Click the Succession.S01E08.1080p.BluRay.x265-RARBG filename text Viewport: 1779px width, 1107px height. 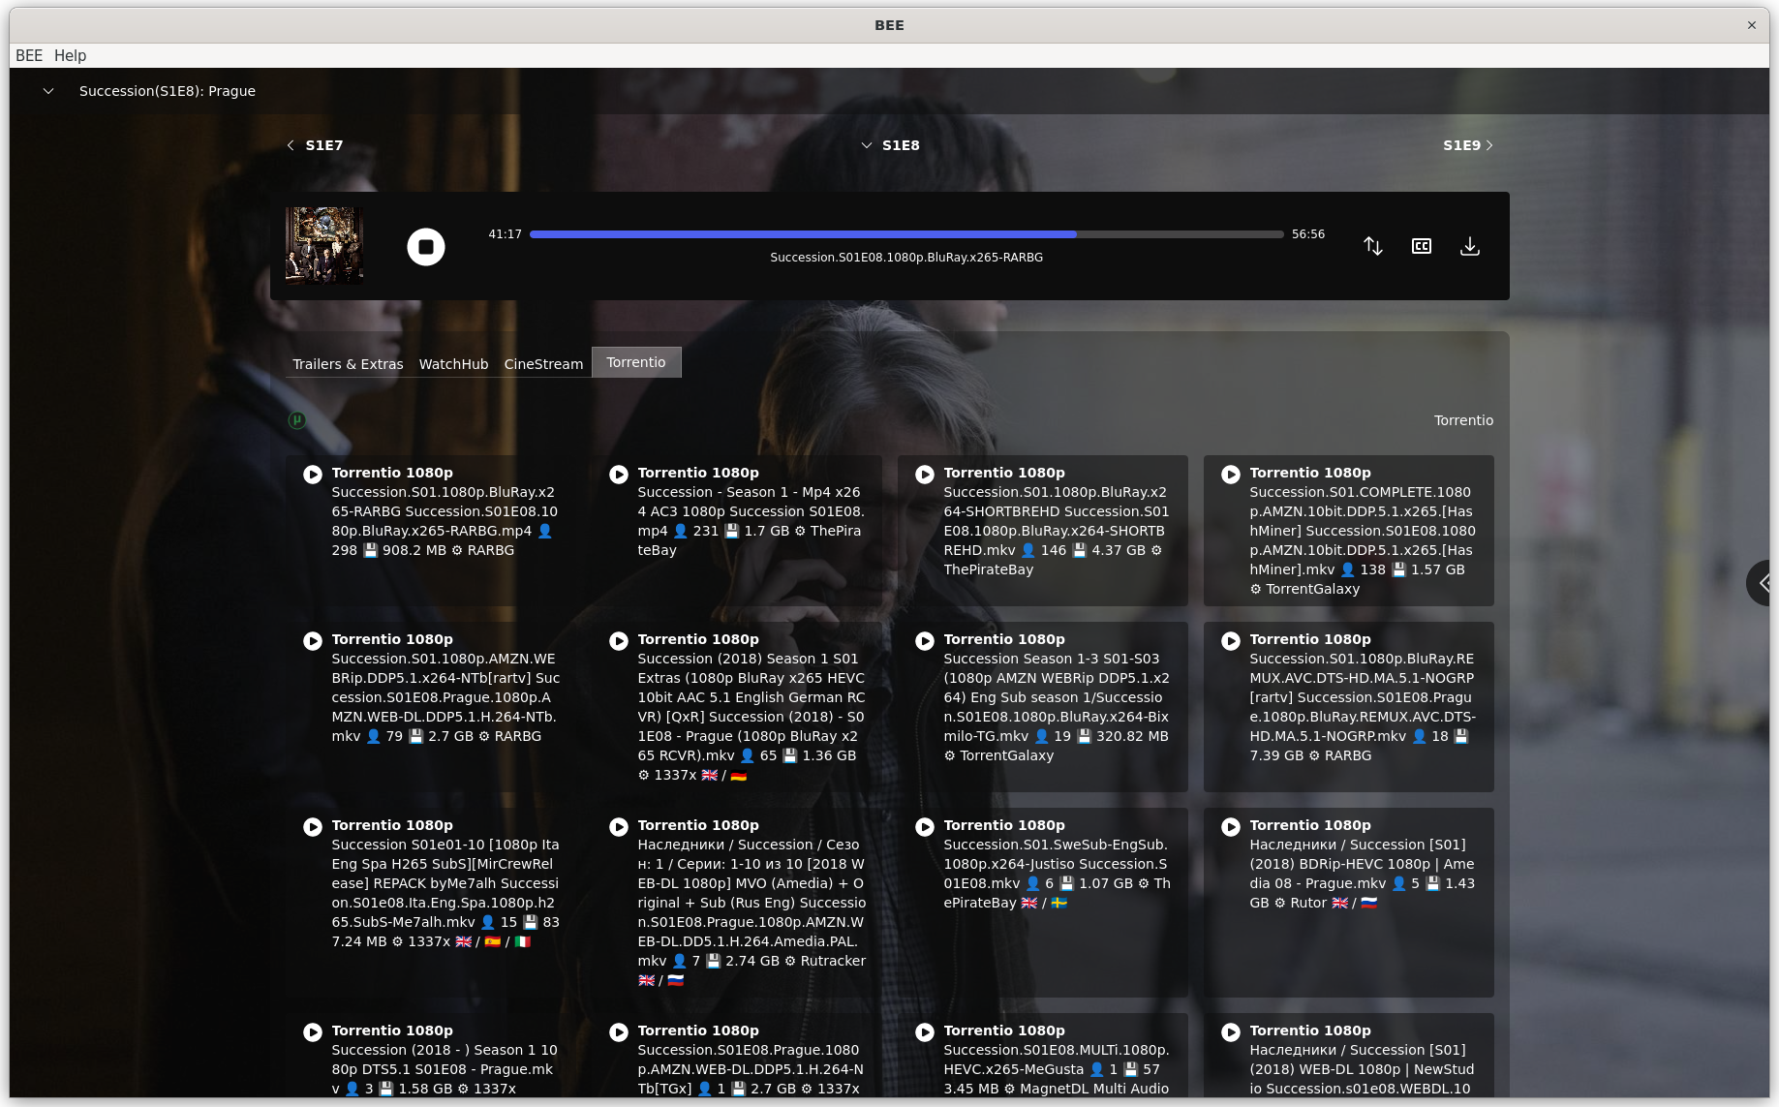[906, 258]
